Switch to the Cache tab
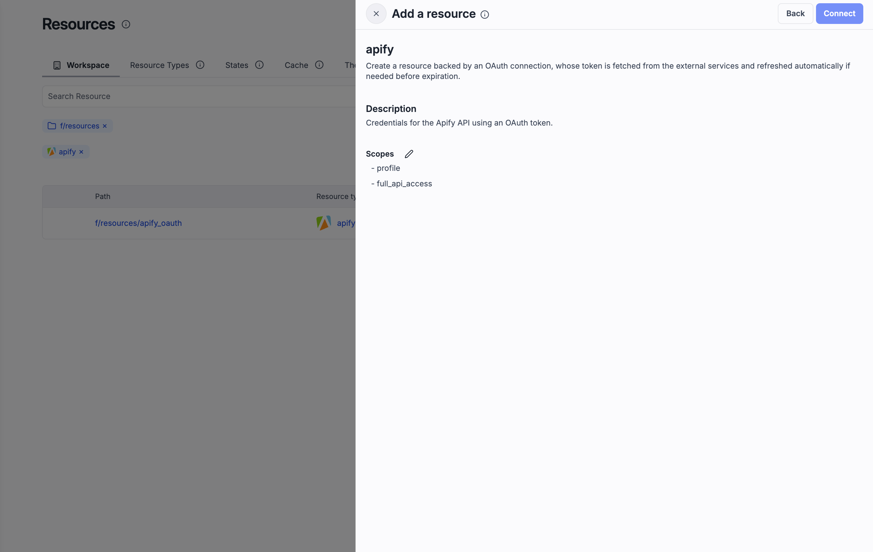873x552 pixels. [296, 65]
